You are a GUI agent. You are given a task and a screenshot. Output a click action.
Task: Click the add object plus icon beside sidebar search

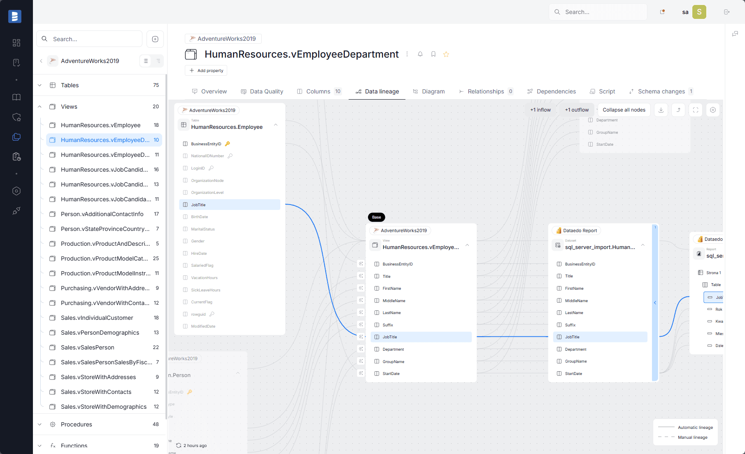click(x=155, y=39)
